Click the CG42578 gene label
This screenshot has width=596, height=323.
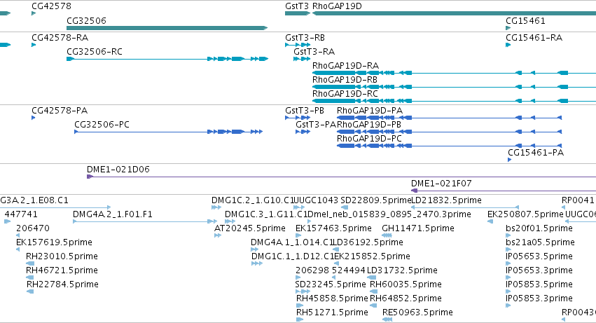pos(51,6)
